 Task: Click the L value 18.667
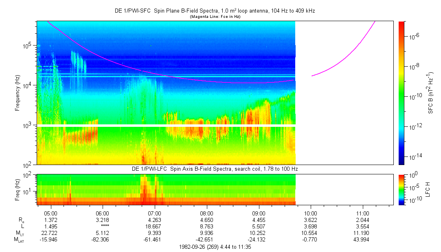[x=155, y=226]
